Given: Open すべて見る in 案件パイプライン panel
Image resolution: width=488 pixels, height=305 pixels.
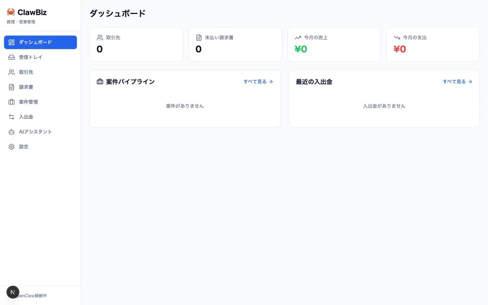Looking at the screenshot, I should click(258, 82).
